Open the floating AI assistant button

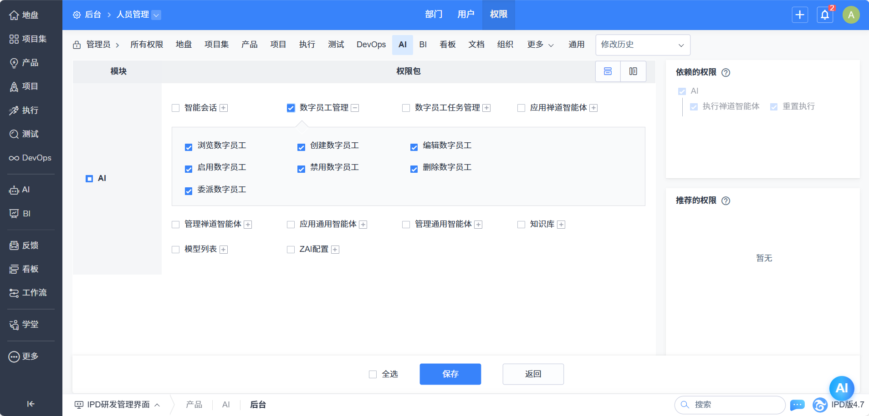pyautogui.click(x=841, y=388)
